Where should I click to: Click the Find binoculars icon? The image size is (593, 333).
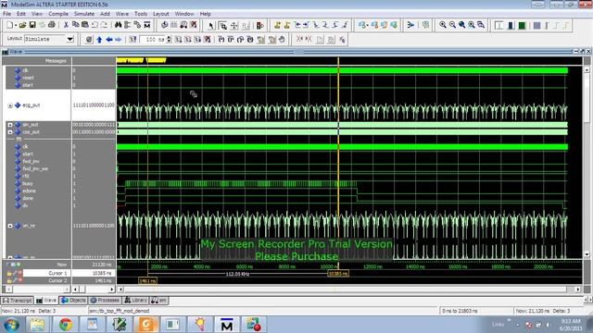coord(119,25)
